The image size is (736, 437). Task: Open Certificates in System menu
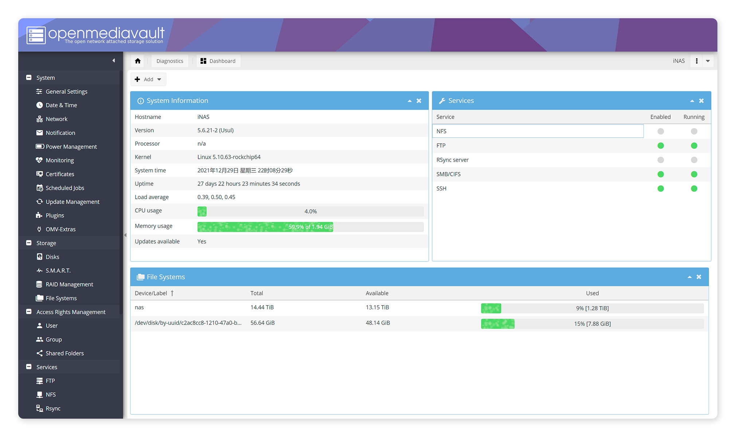pos(60,174)
